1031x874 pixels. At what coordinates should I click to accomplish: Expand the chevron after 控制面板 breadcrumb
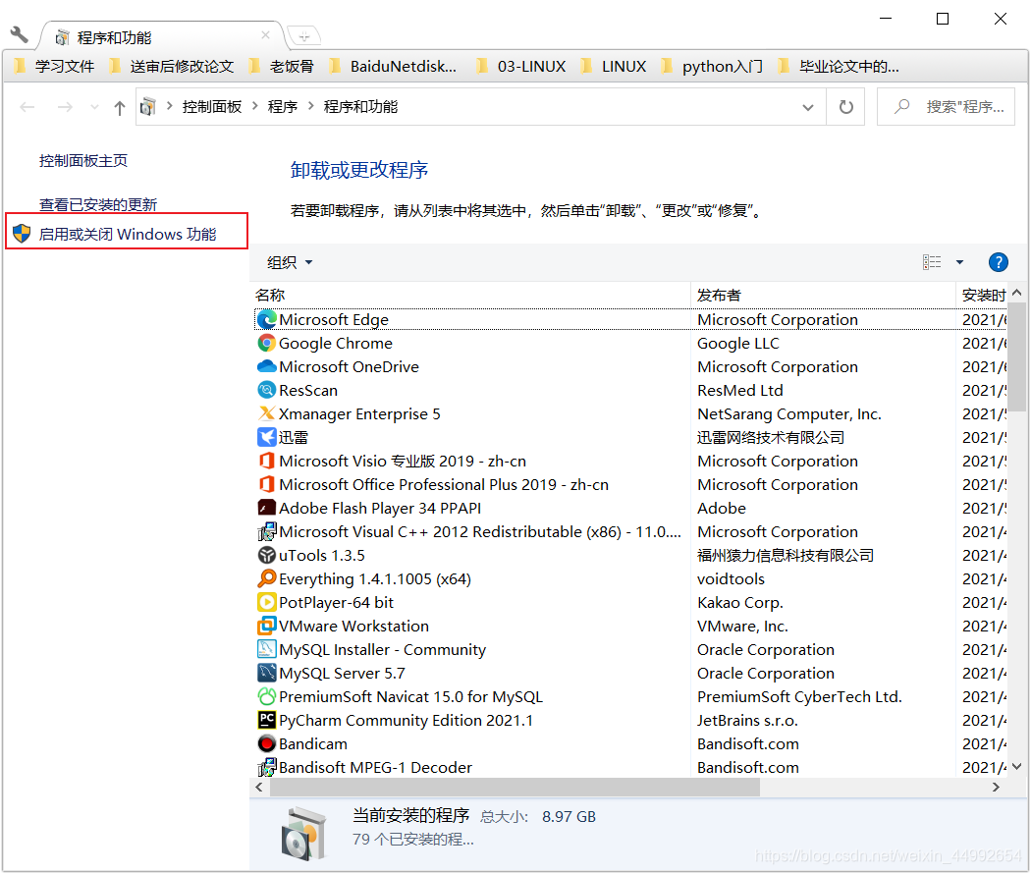[255, 106]
